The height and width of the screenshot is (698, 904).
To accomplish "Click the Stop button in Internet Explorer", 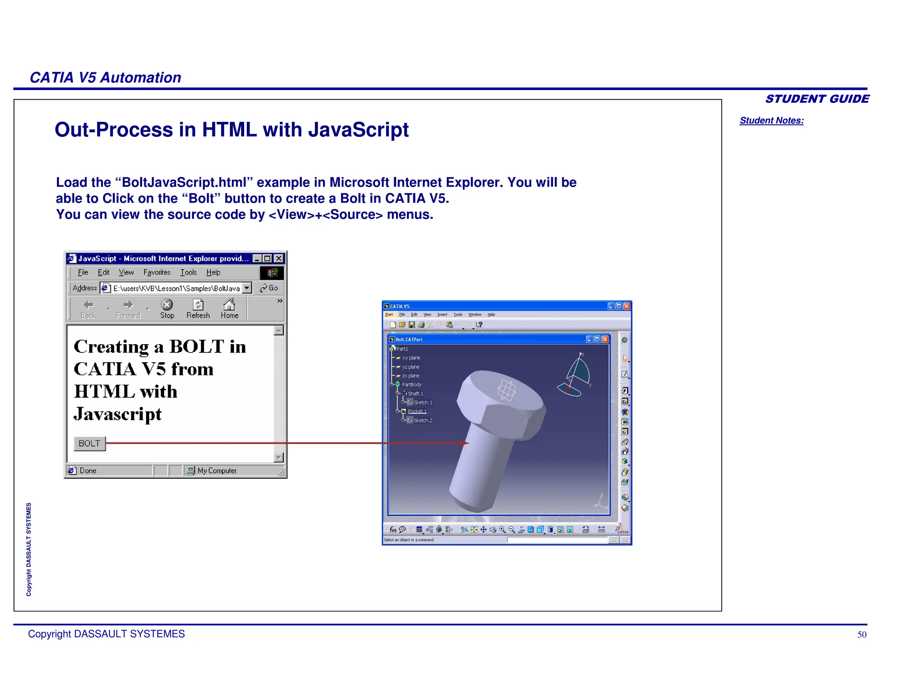I will 167,309.
